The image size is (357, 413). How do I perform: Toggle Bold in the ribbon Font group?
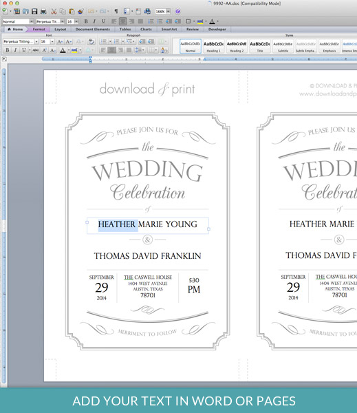8,50
